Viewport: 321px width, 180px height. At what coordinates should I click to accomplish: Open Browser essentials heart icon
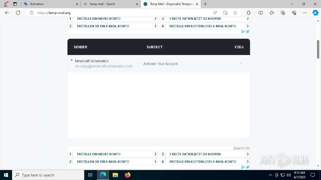[x=294, y=13]
